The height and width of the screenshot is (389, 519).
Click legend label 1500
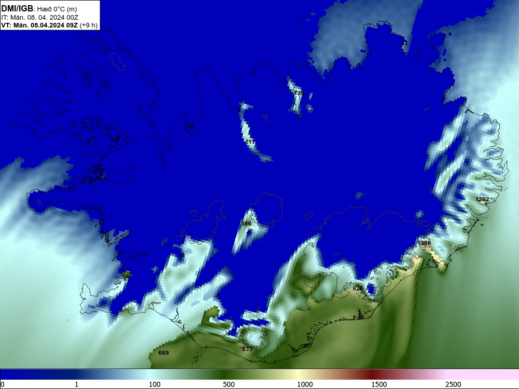click(379, 384)
